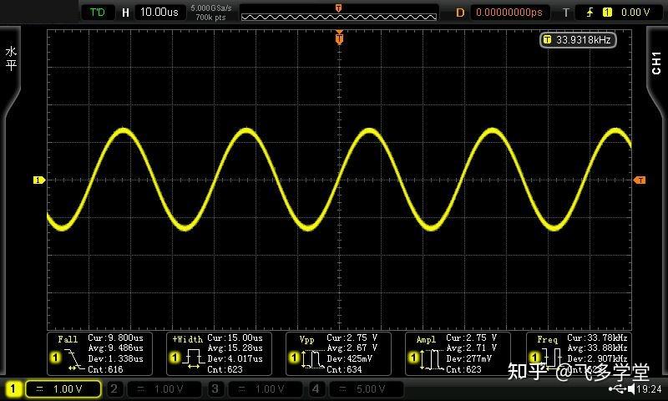
Task: Enable channel 3
Action: 256,389
